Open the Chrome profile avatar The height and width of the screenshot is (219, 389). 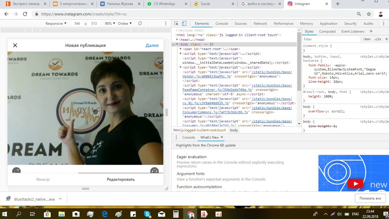(x=380, y=14)
